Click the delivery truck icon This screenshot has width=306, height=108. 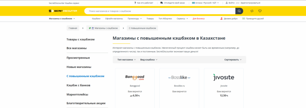pos(162,3)
